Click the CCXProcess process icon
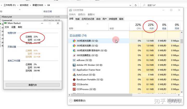Viewport: 187px width, 109px height. click(74, 89)
